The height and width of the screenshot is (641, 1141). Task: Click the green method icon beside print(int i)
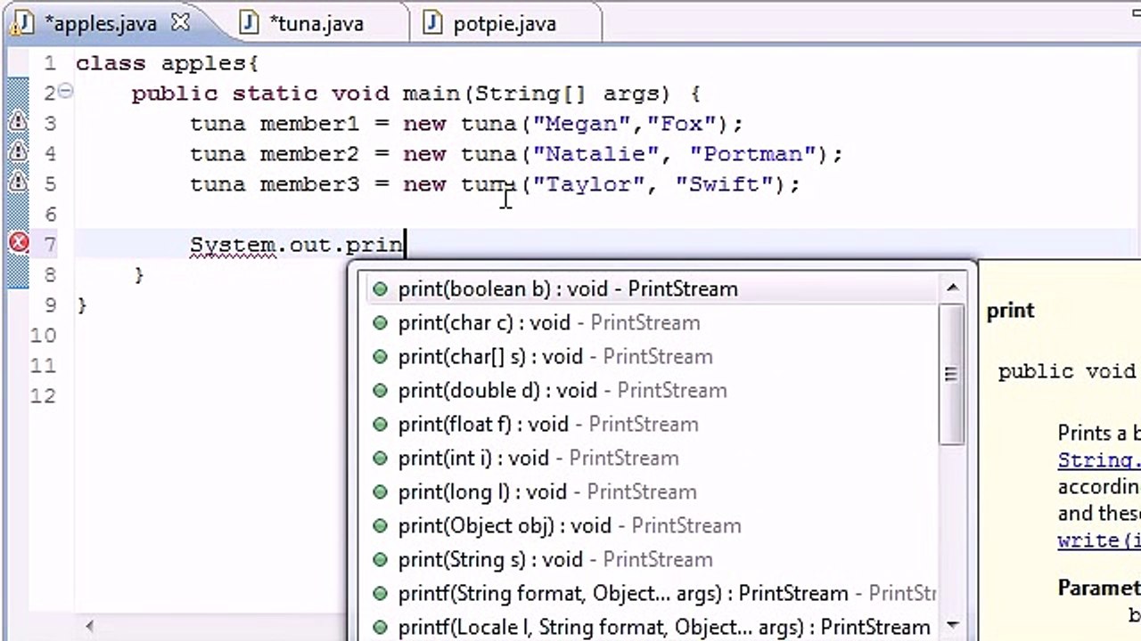381,458
